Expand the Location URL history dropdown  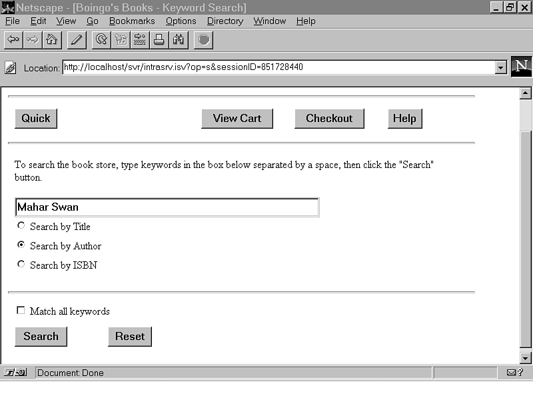click(500, 67)
